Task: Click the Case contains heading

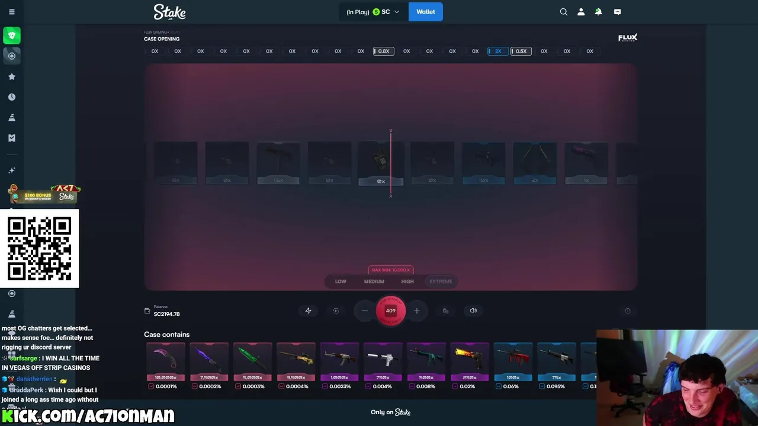Action: coord(167,335)
